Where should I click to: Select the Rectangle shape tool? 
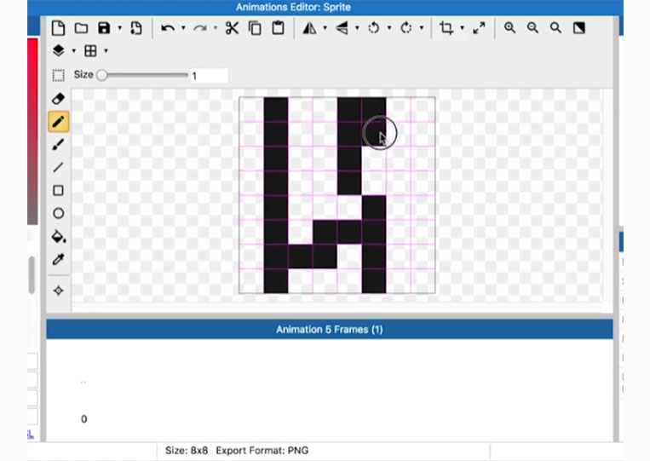pyautogui.click(x=59, y=190)
